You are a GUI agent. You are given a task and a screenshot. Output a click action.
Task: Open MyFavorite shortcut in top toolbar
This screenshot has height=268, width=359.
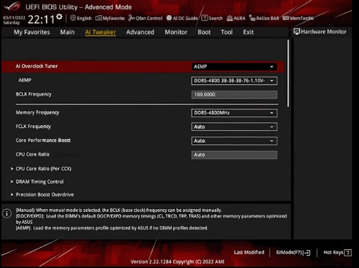point(113,18)
